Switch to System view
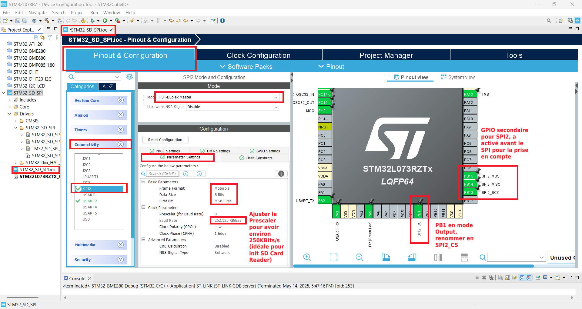 click(458, 77)
